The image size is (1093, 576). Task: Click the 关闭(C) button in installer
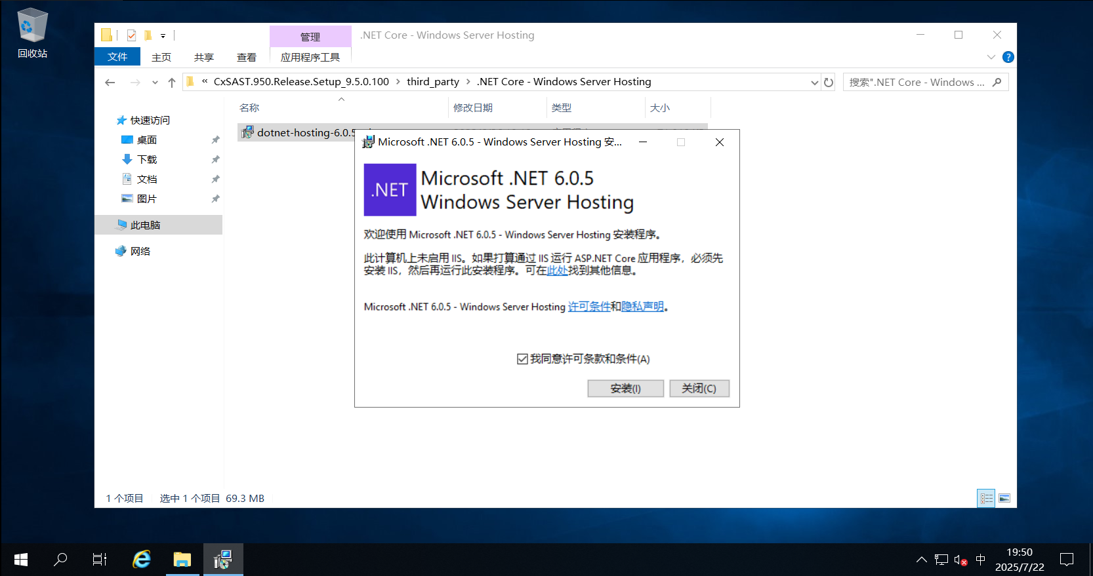click(x=699, y=389)
